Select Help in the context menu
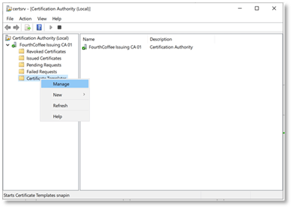The image size is (292, 208). click(58, 116)
